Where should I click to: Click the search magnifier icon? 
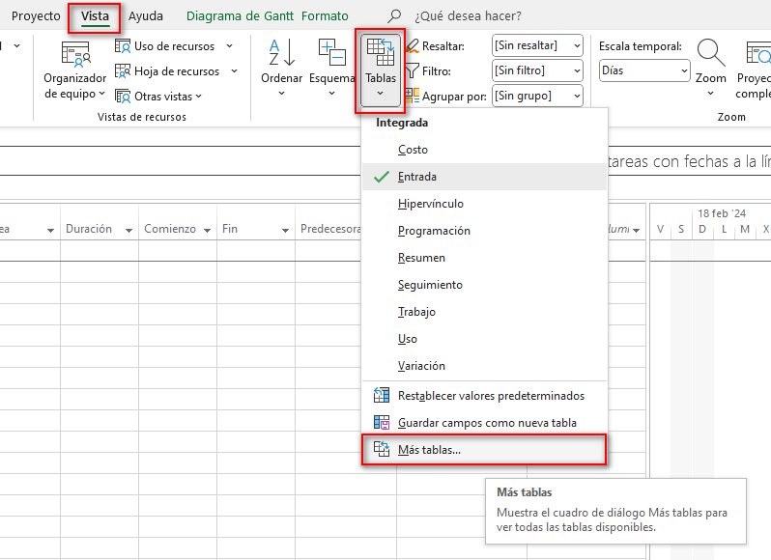tap(394, 16)
